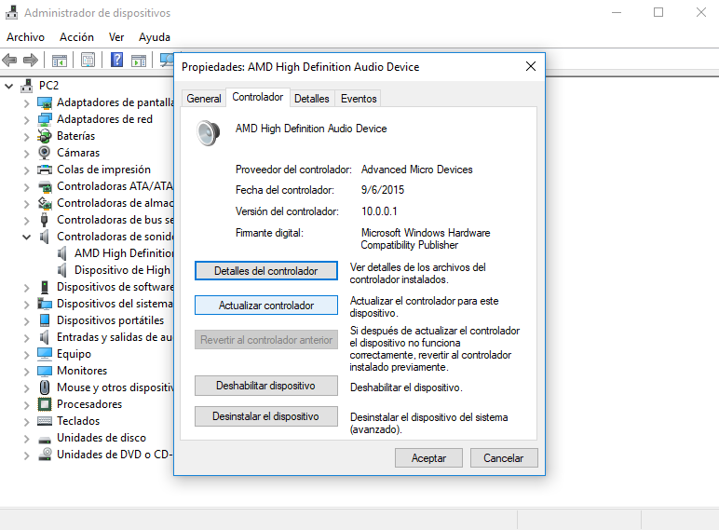The height and width of the screenshot is (530, 719).
Task: Click the Unidades de disco icon
Action: (45, 440)
